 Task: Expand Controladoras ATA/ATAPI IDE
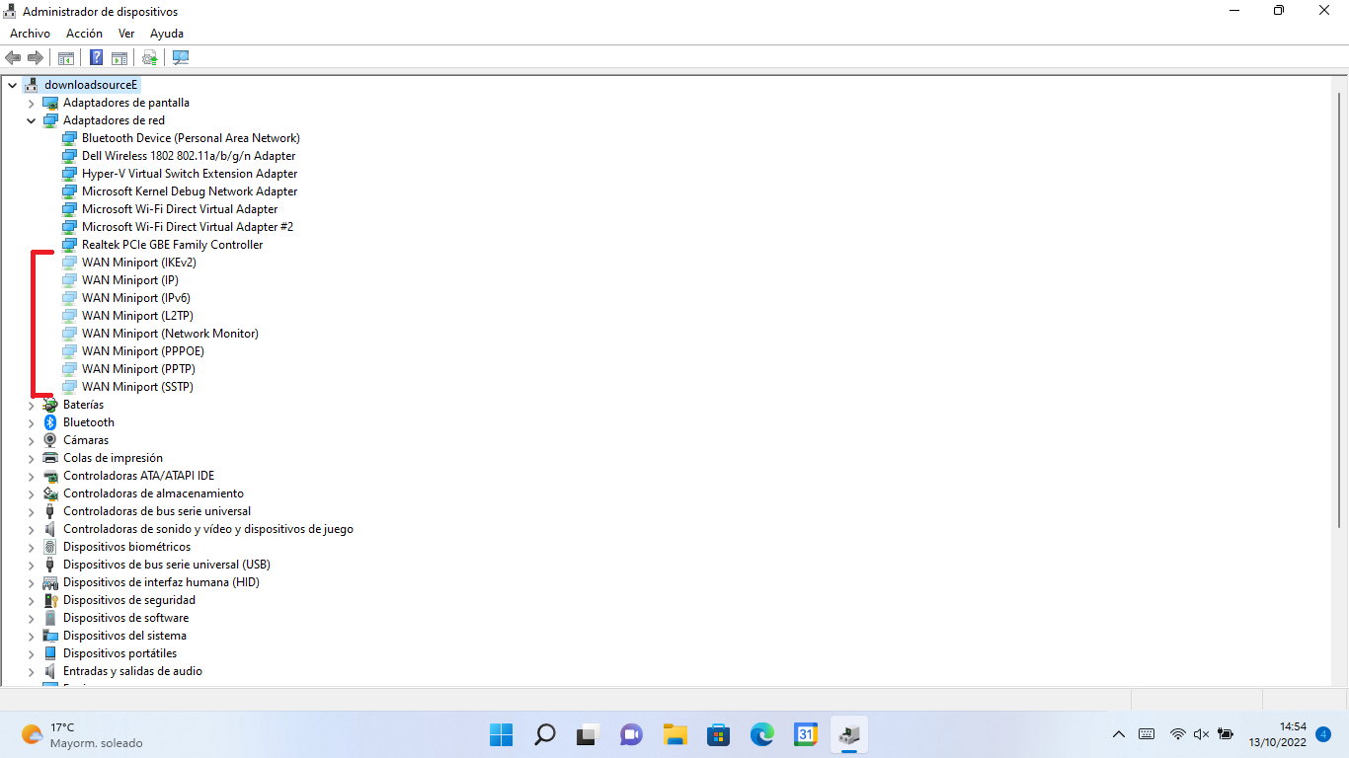(31, 476)
